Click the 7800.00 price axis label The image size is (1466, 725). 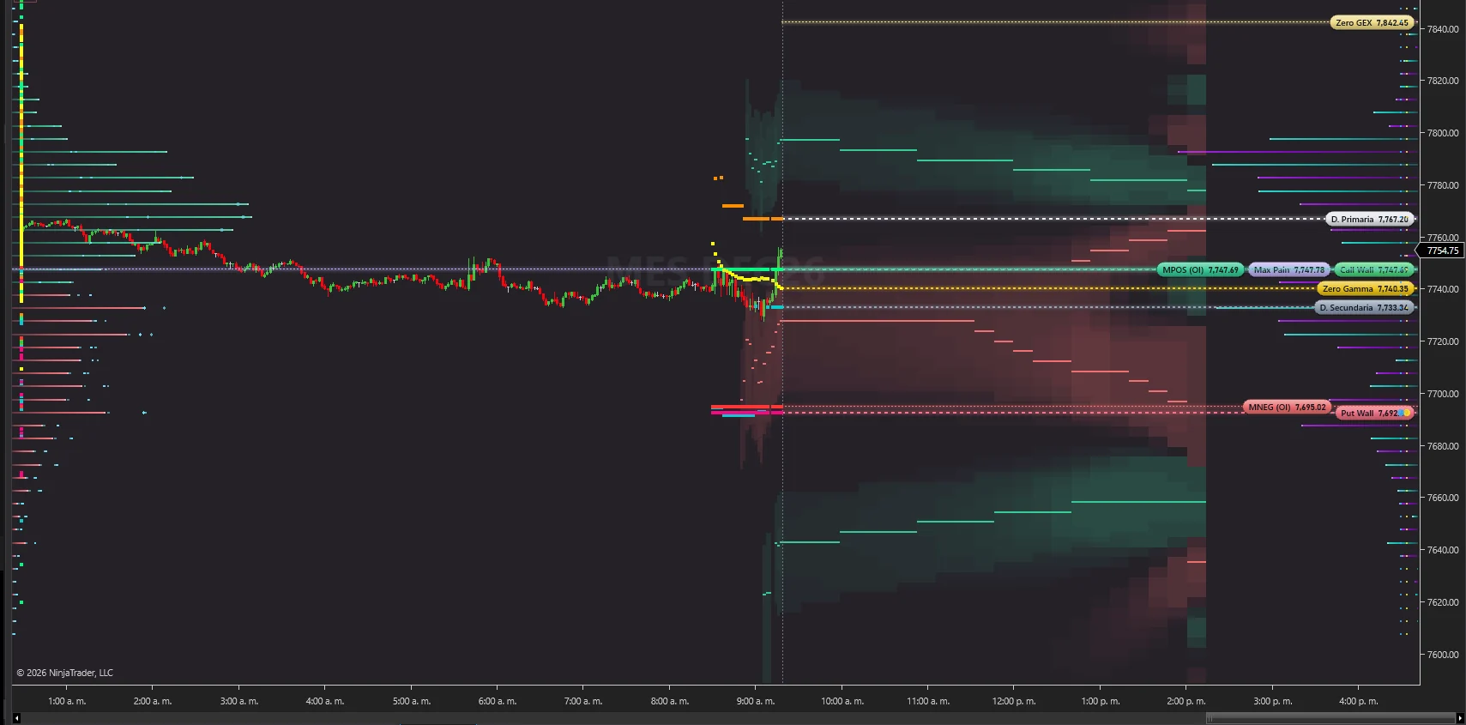pyautogui.click(x=1442, y=133)
